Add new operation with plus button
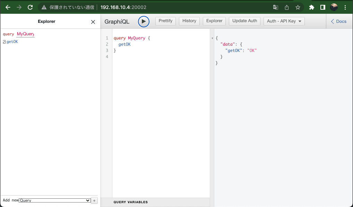 (94, 200)
